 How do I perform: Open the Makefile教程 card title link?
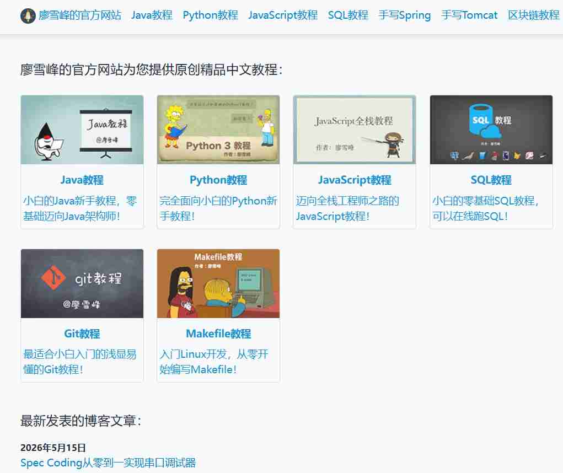tap(218, 334)
